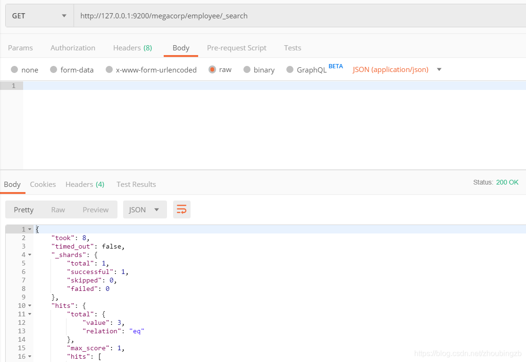This screenshot has width=526, height=362.
Task: Click the "max_score": 1 line
Action: click(x=96, y=348)
